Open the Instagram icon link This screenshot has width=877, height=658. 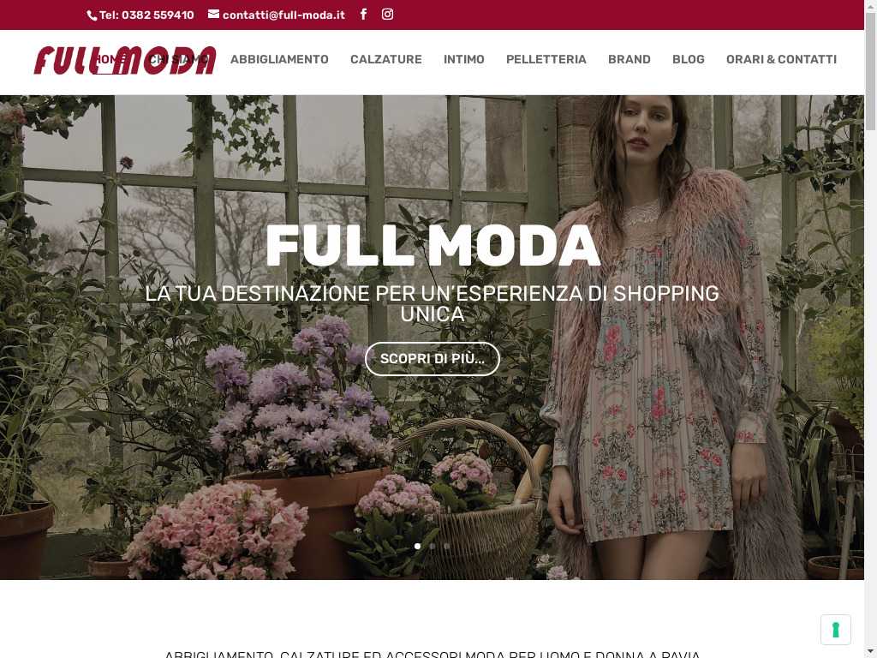click(388, 14)
